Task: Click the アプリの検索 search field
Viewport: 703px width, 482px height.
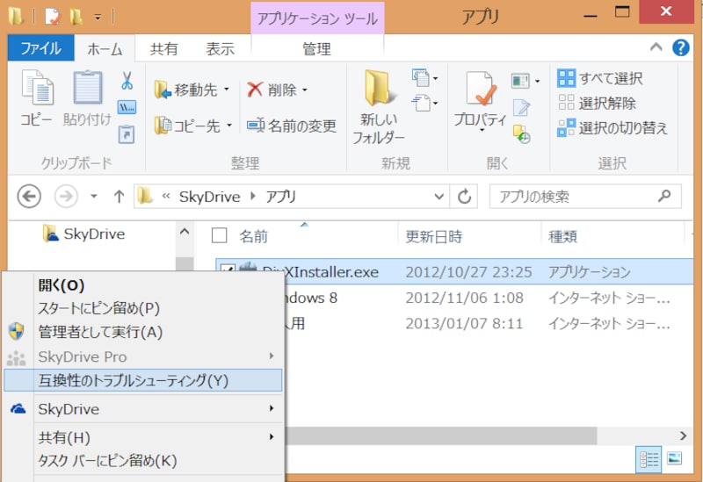Action: pos(585,196)
